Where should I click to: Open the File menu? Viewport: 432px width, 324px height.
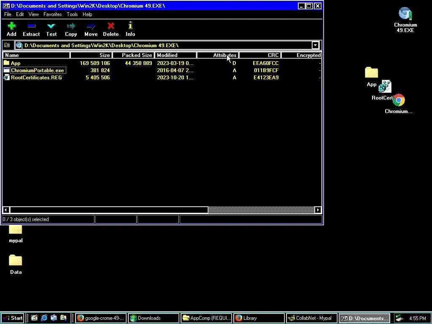click(x=8, y=14)
